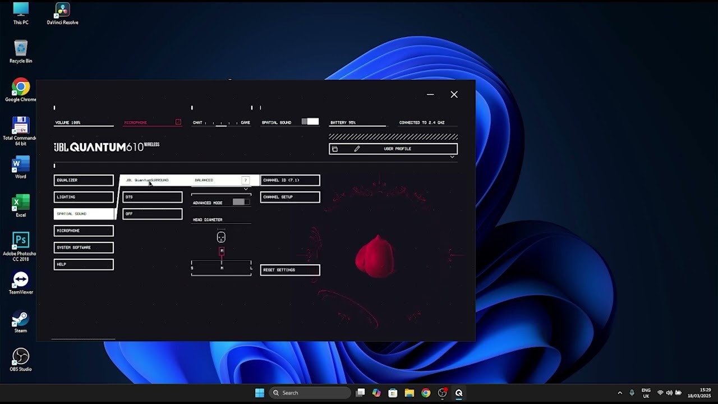Select the Adobe Photoshop CC 2018 icon
The width and height of the screenshot is (718, 404).
[21, 247]
